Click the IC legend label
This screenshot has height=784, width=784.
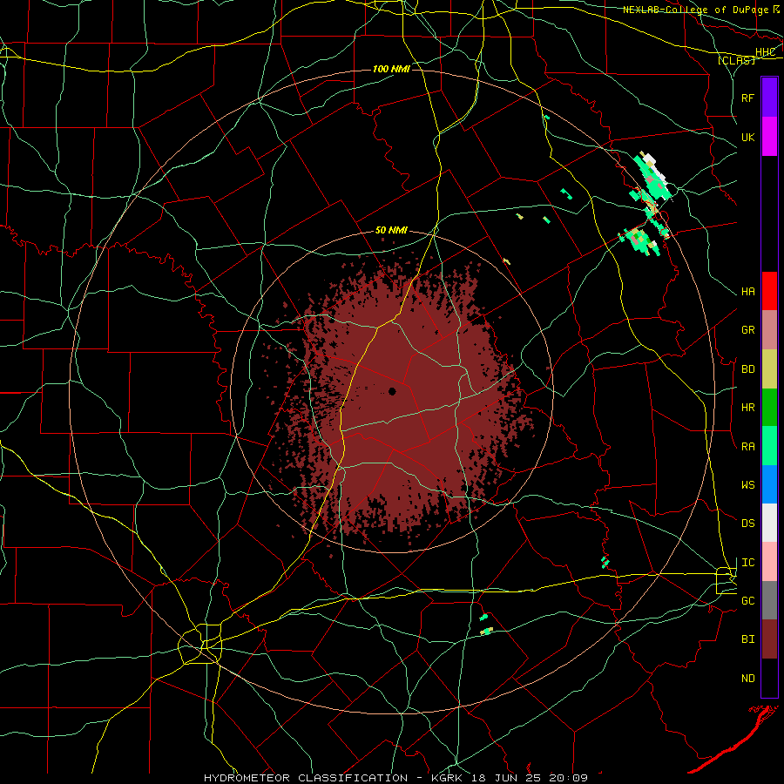[x=747, y=563]
